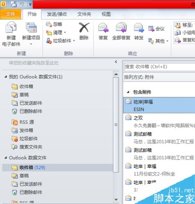Click the Ignore (忽略) icon
The height and width of the screenshot is (204, 195).
pos(49,24)
